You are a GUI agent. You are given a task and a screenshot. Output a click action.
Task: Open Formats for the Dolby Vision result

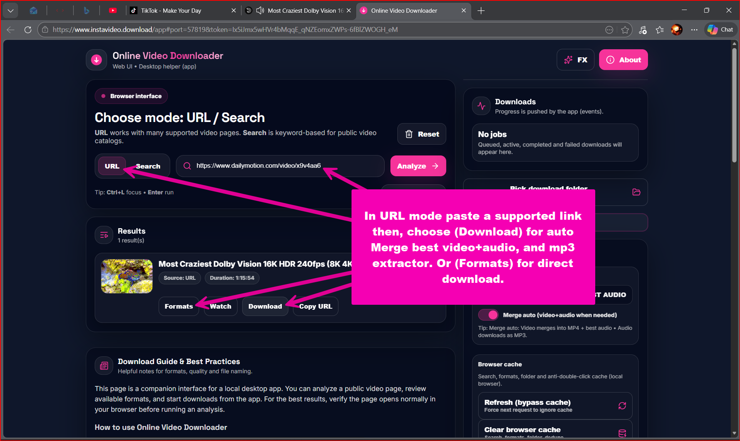click(x=179, y=306)
